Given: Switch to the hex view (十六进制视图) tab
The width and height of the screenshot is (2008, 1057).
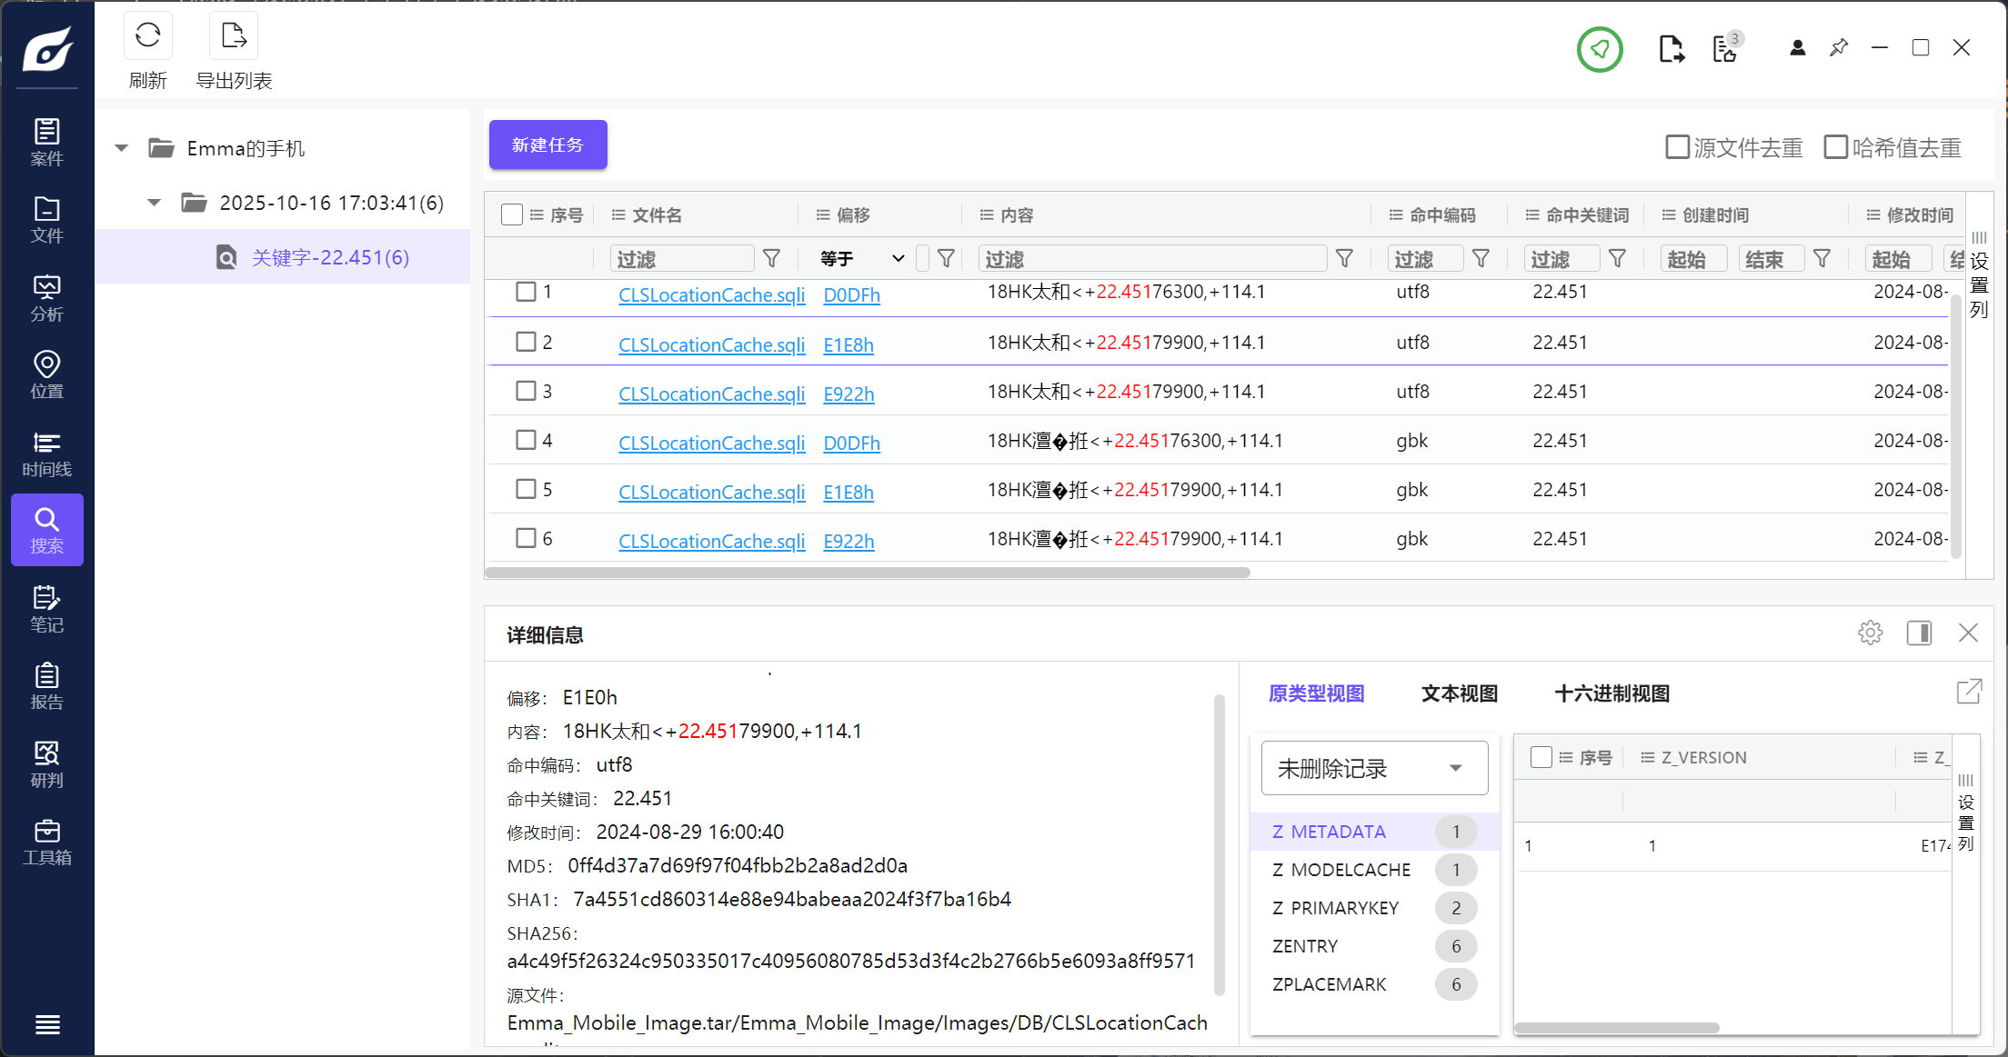Looking at the screenshot, I should point(1611,693).
